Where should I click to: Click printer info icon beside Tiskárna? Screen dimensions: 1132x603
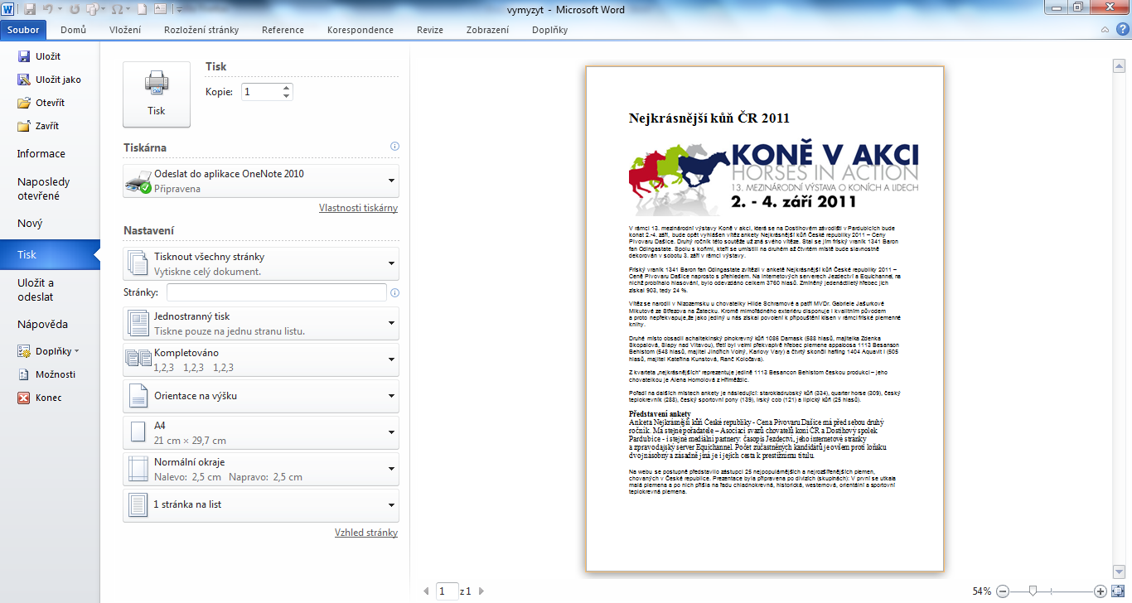[x=394, y=147]
